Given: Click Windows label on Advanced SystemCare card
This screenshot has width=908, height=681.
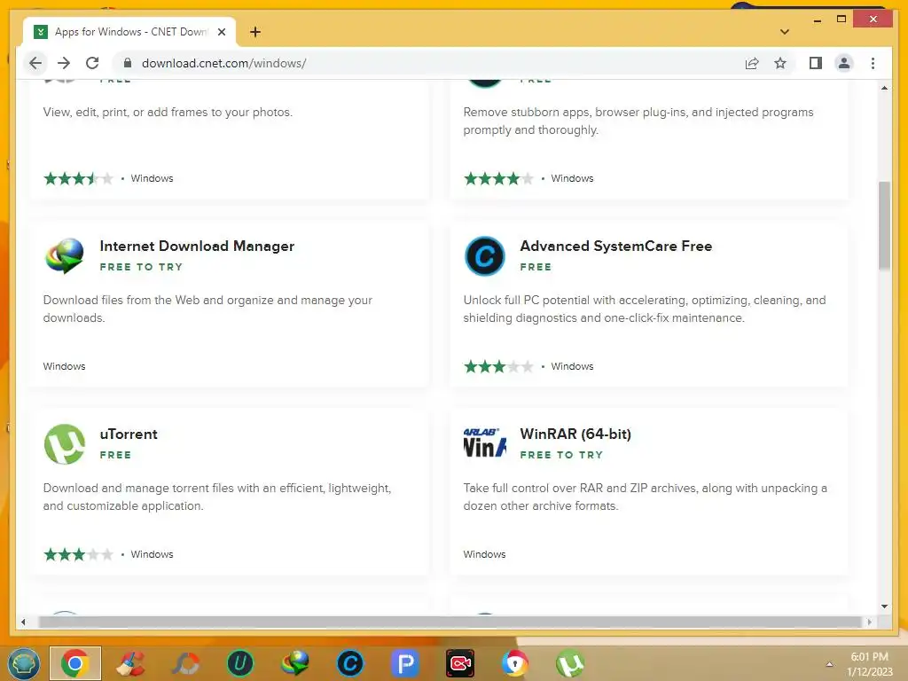Looking at the screenshot, I should pos(572,366).
